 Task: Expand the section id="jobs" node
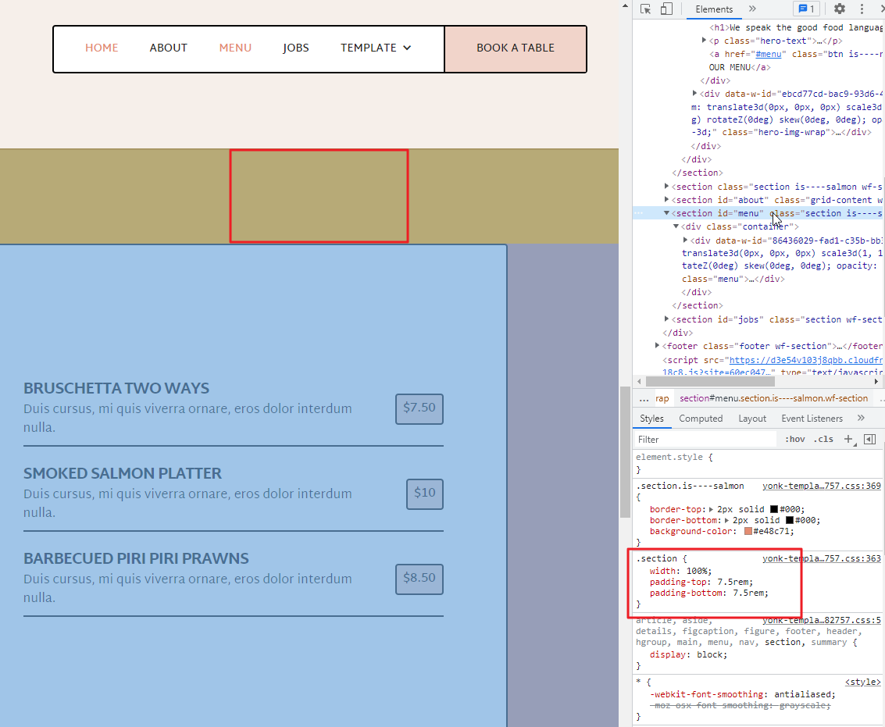pos(666,319)
